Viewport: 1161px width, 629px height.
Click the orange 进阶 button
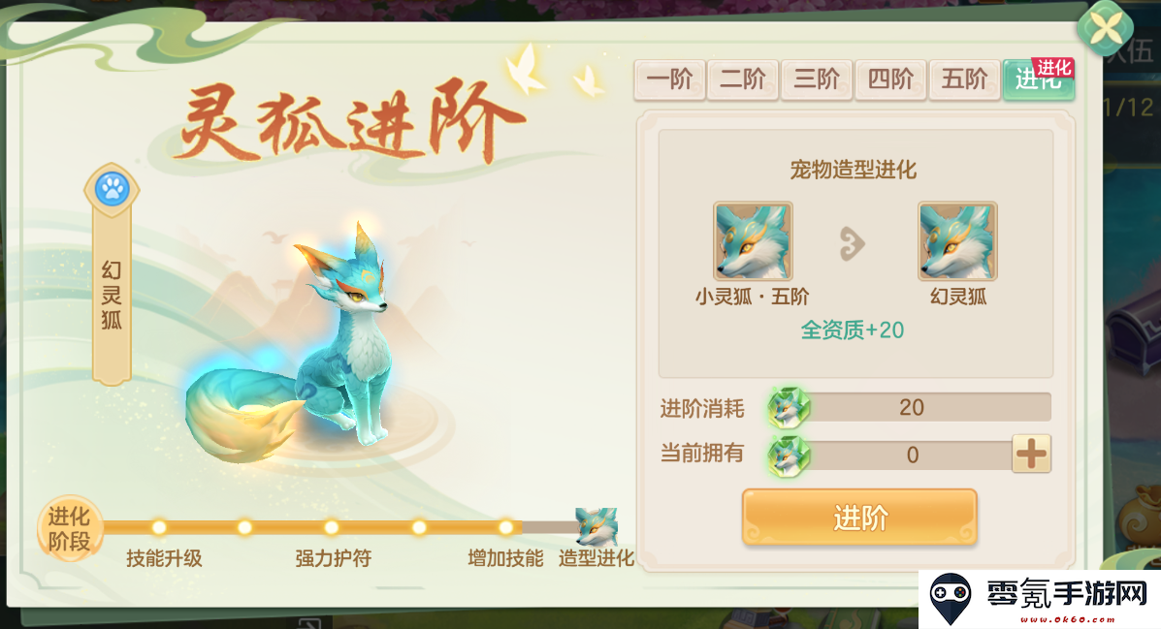[x=859, y=518]
